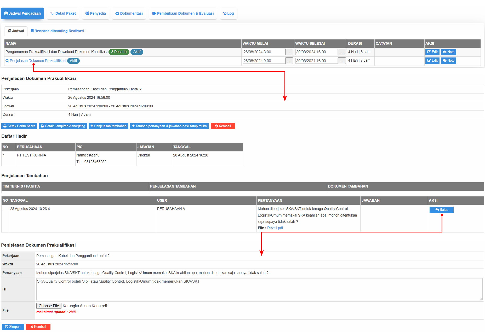
Task: Reply with the Balas button
Action: point(441,210)
